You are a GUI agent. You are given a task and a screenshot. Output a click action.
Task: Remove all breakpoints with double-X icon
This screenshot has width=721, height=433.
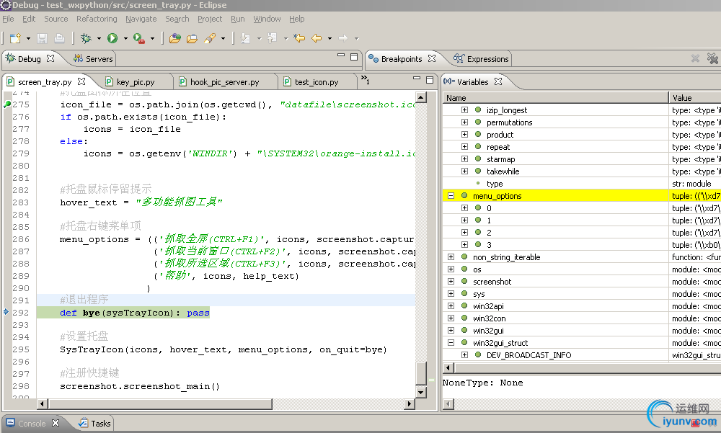pos(713,58)
